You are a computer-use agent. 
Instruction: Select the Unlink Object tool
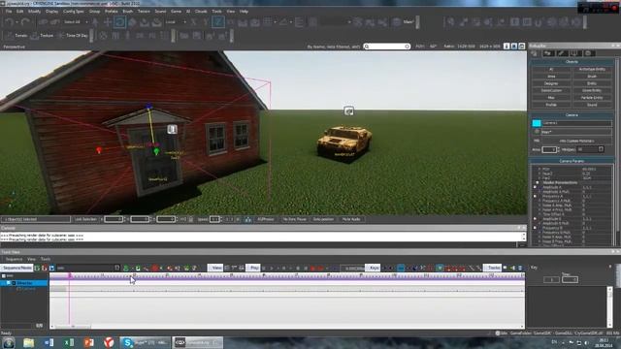click(x=54, y=22)
